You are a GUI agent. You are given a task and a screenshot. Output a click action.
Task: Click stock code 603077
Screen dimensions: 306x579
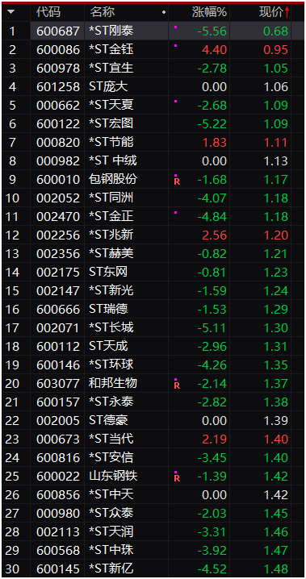coord(58,383)
